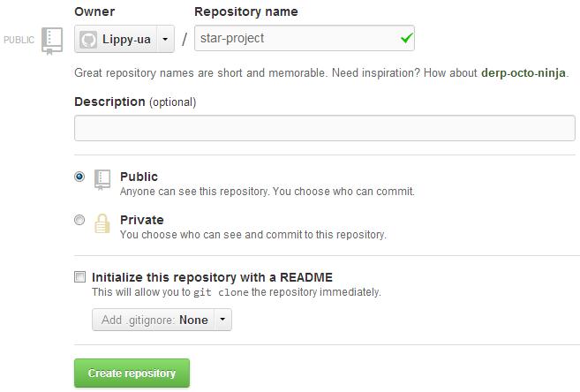Viewport: 580px width, 392px height.
Task: Click the green checkmark in the repository name field
Action: click(406, 38)
